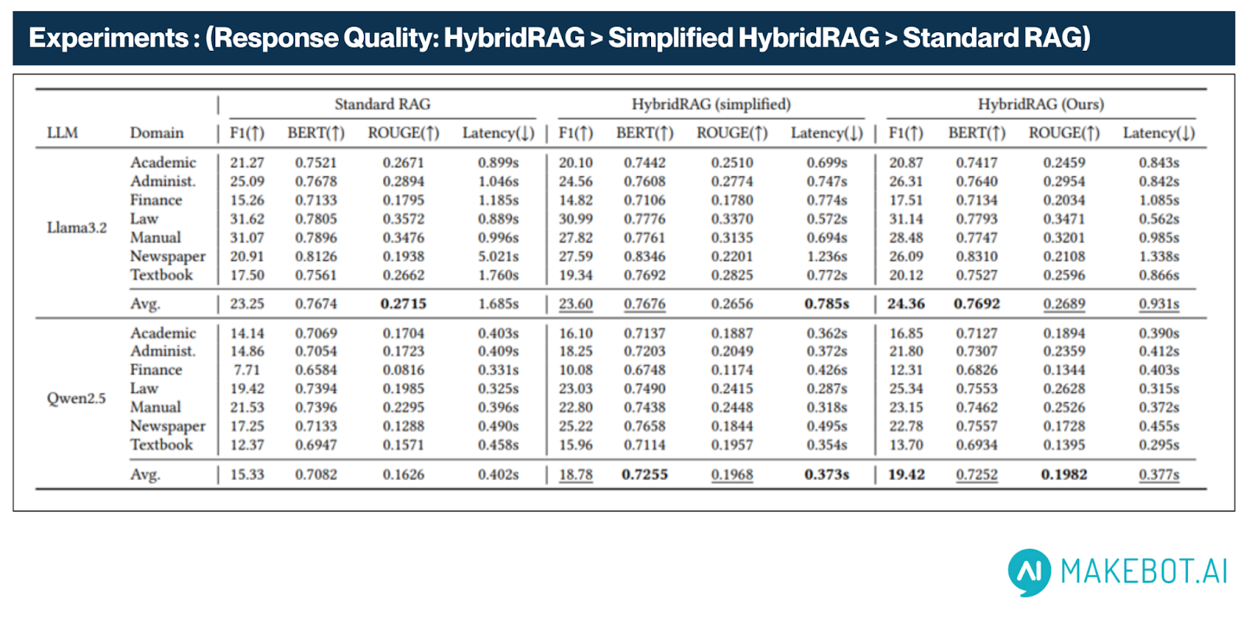Click the "Standard RAG" column group header
The image size is (1252, 628).
383,104
